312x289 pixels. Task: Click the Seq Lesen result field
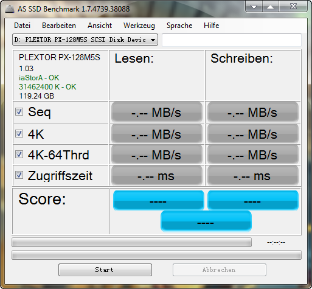[157, 112]
